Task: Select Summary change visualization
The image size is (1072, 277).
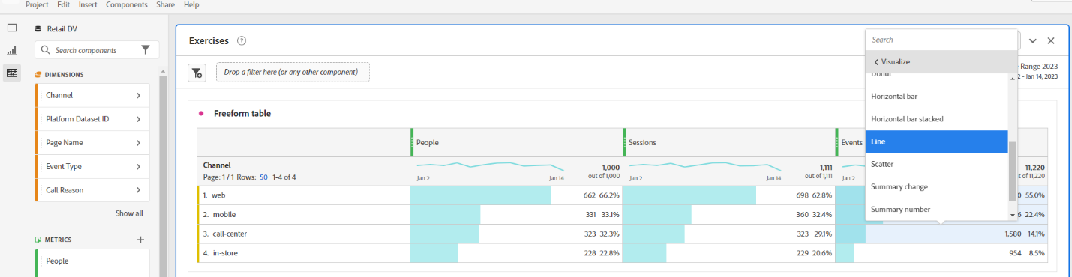Action: pos(936,186)
